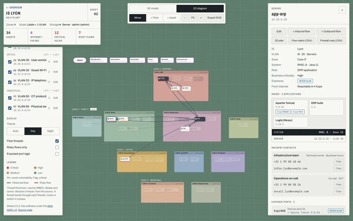Enable Risky flows only
The height and width of the screenshot is (221, 353).
click(57, 147)
